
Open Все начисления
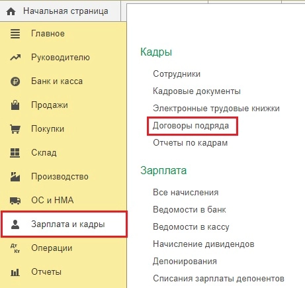click(186, 193)
